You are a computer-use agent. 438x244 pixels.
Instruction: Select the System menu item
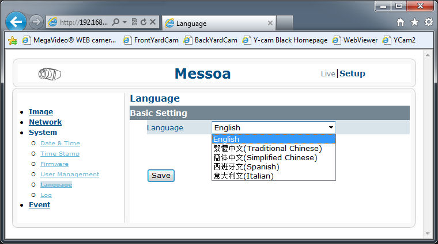click(43, 133)
